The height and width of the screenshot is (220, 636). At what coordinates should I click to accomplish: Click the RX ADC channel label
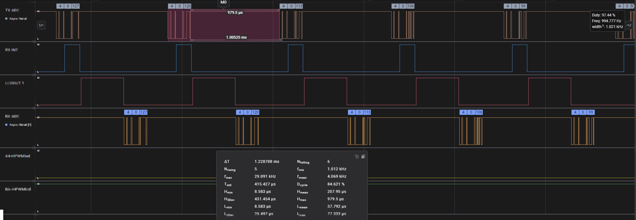[12, 116]
